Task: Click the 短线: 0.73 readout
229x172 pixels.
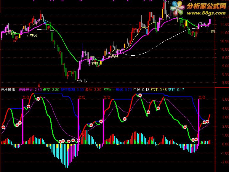Action: point(124,90)
